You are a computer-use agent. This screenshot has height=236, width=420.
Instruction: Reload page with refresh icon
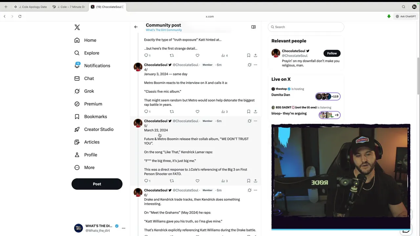(20, 16)
